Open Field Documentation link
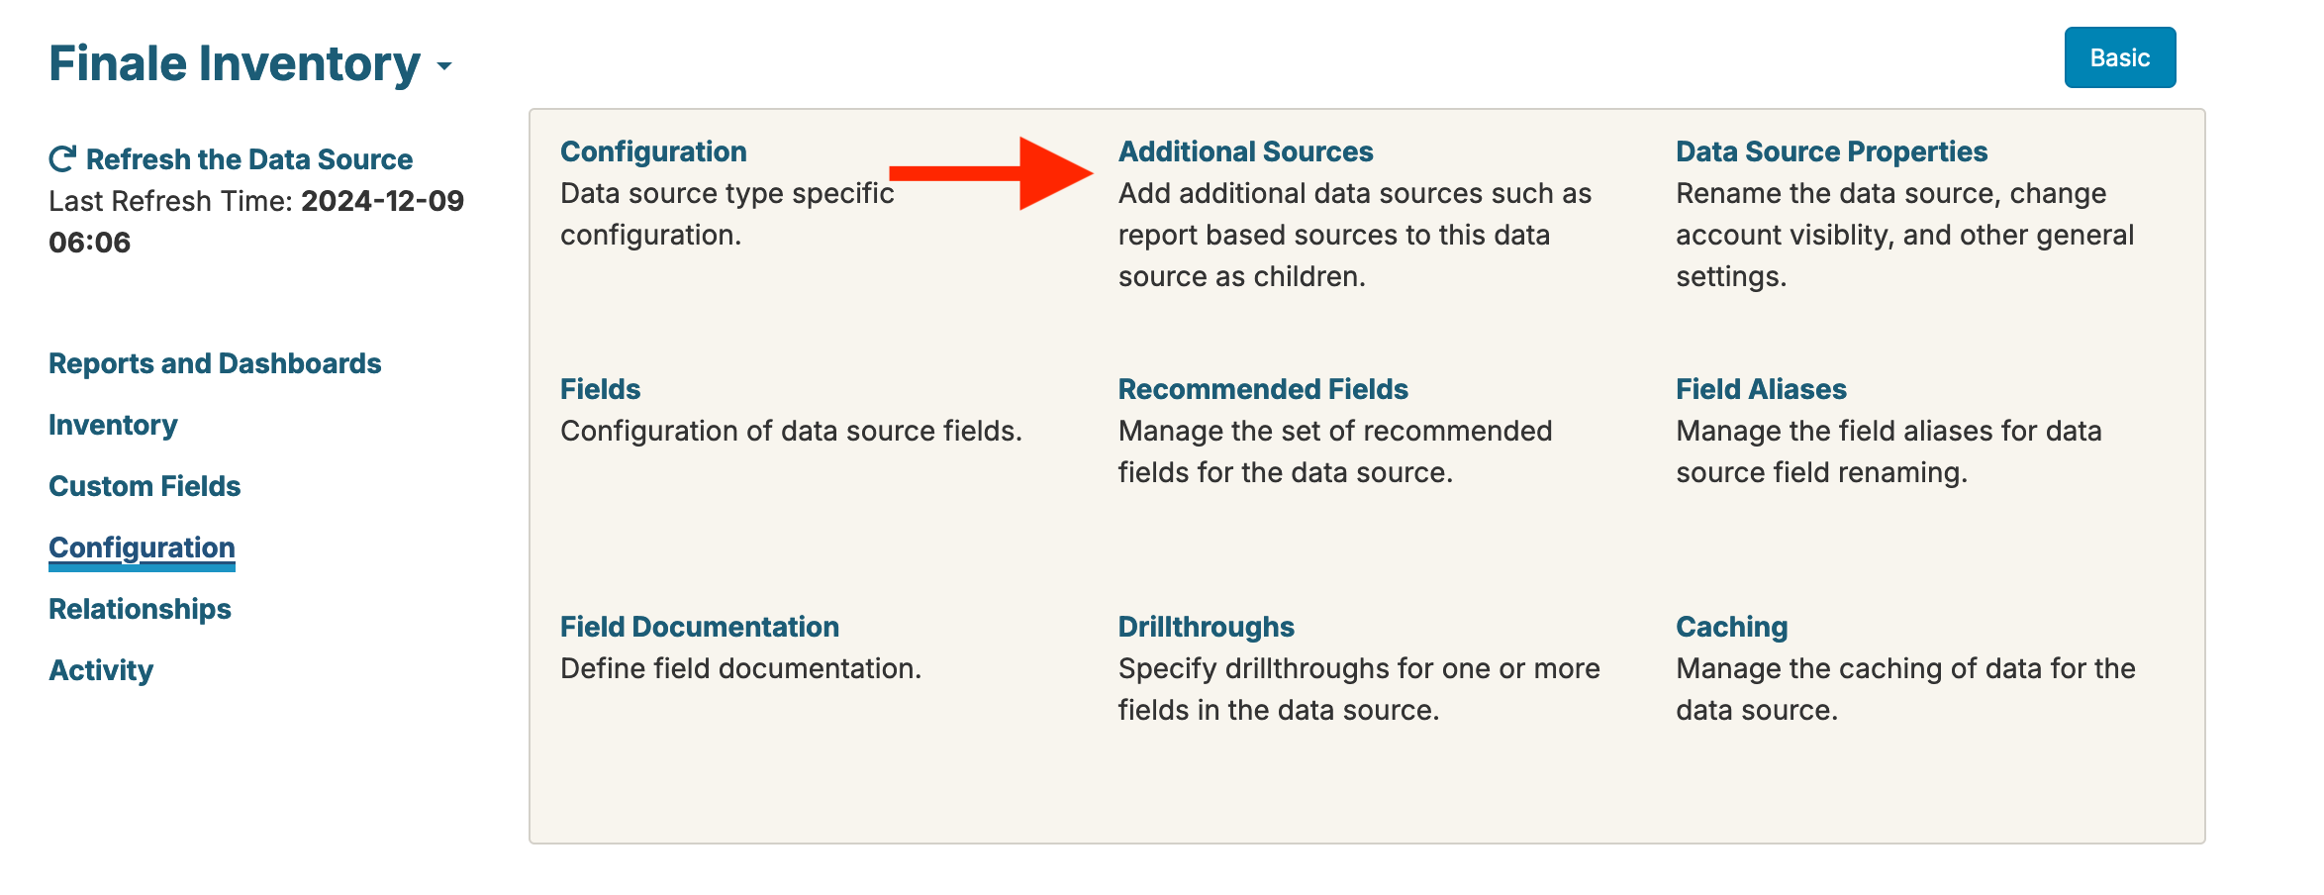This screenshot has height=895, width=2324. [699, 627]
